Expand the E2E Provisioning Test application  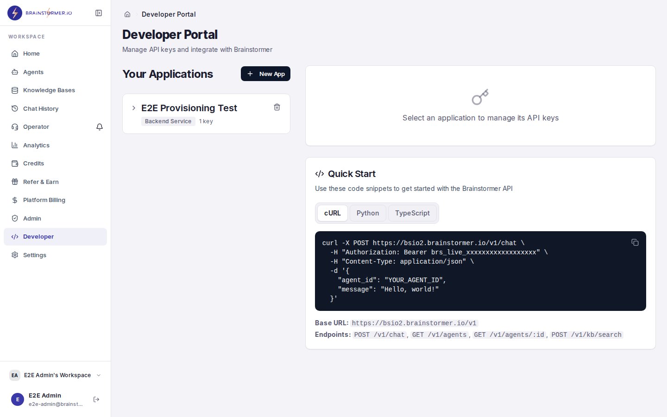click(134, 108)
